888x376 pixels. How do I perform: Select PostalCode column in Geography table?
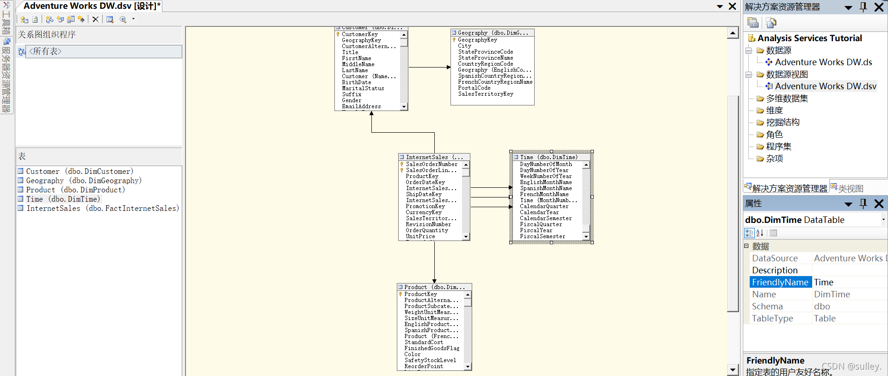pyautogui.click(x=474, y=88)
